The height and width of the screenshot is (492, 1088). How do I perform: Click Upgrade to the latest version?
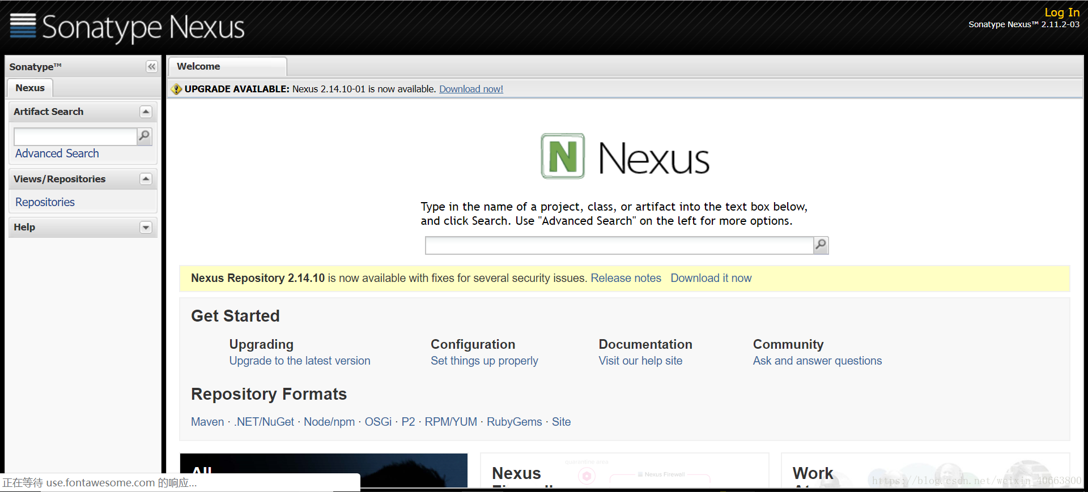pos(300,361)
